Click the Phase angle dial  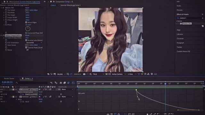28,29
